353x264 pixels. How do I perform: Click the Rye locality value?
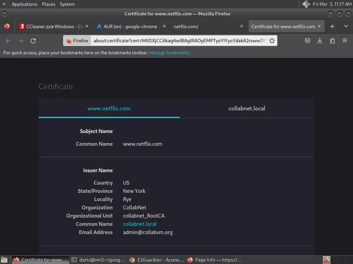(127, 199)
